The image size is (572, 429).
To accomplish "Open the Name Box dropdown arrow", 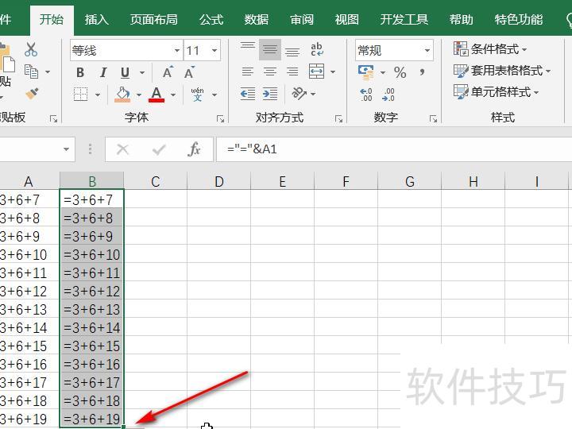I will pyautogui.click(x=66, y=149).
